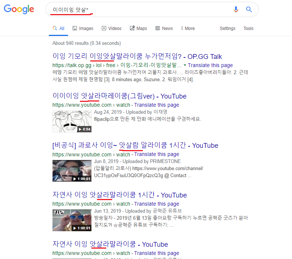Open the News tab

[x=164, y=28]
